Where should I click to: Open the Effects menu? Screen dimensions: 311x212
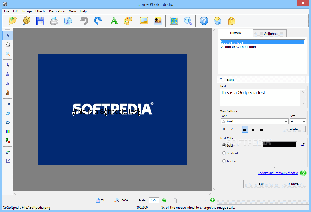coord(40,11)
